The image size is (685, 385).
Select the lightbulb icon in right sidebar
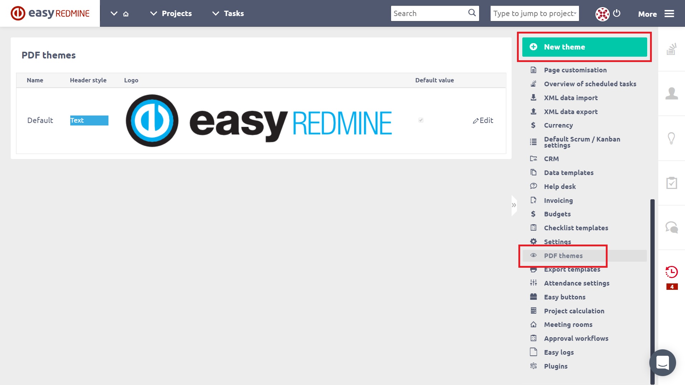[672, 138]
